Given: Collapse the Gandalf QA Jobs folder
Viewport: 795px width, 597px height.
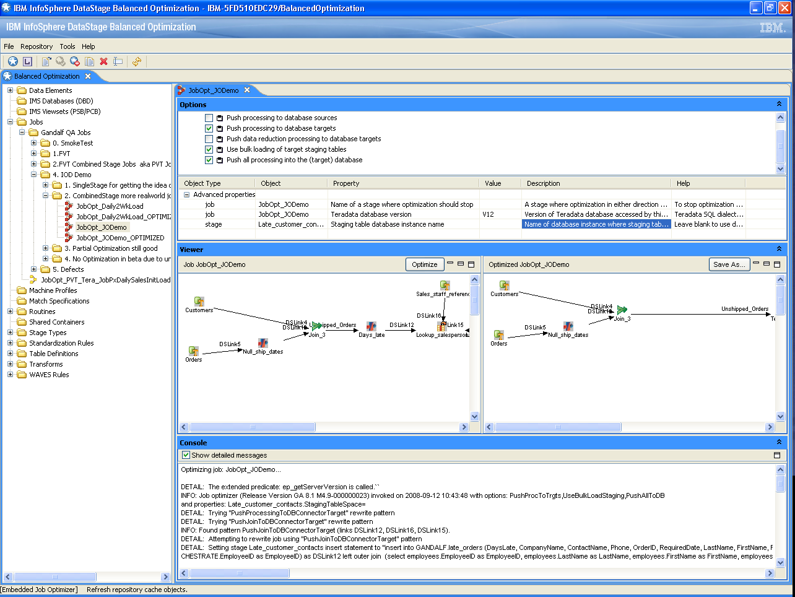Looking at the screenshot, I should tap(22, 133).
